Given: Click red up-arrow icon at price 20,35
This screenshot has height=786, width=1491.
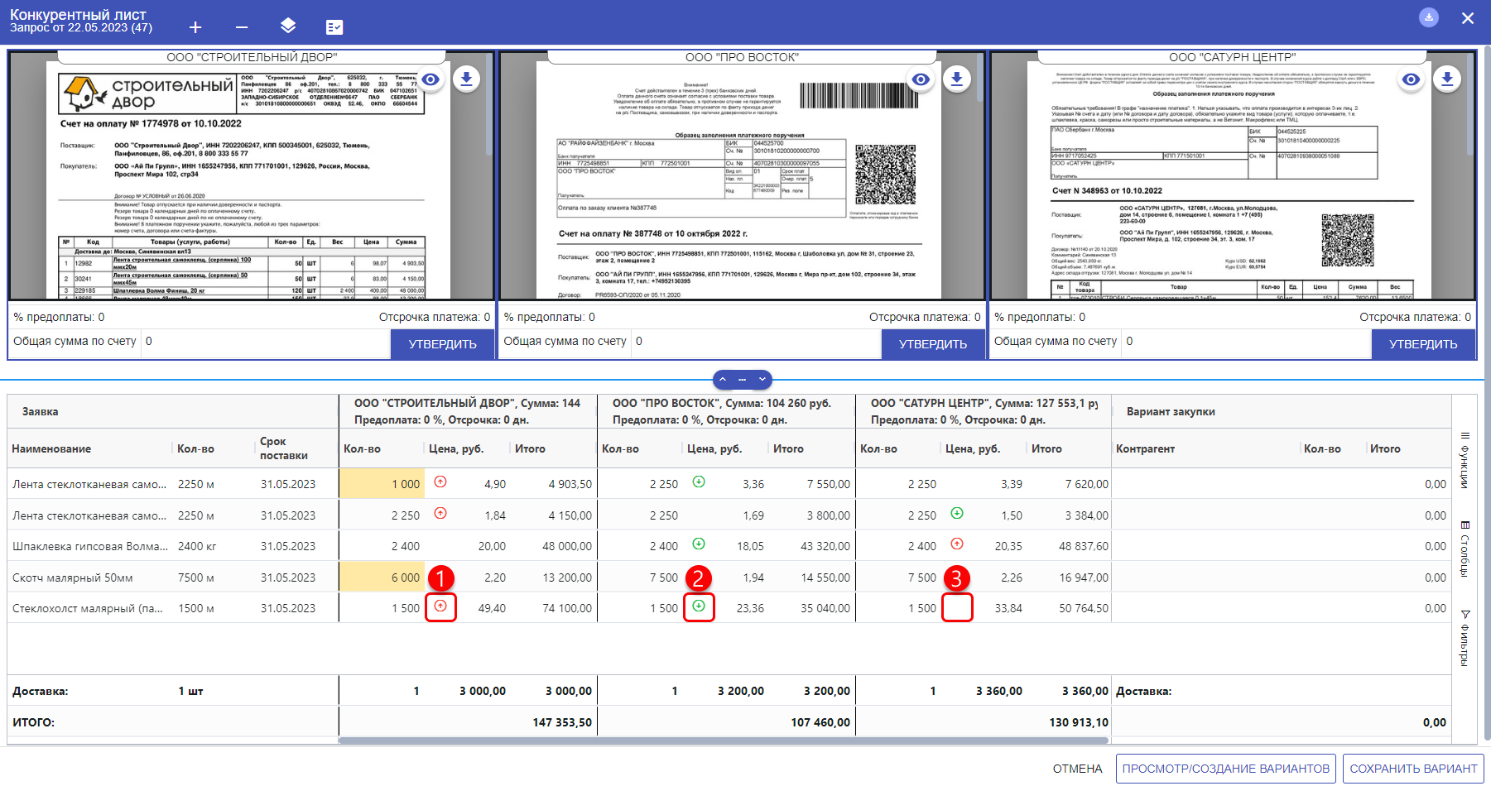Looking at the screenshot, I should coord(957,544).
